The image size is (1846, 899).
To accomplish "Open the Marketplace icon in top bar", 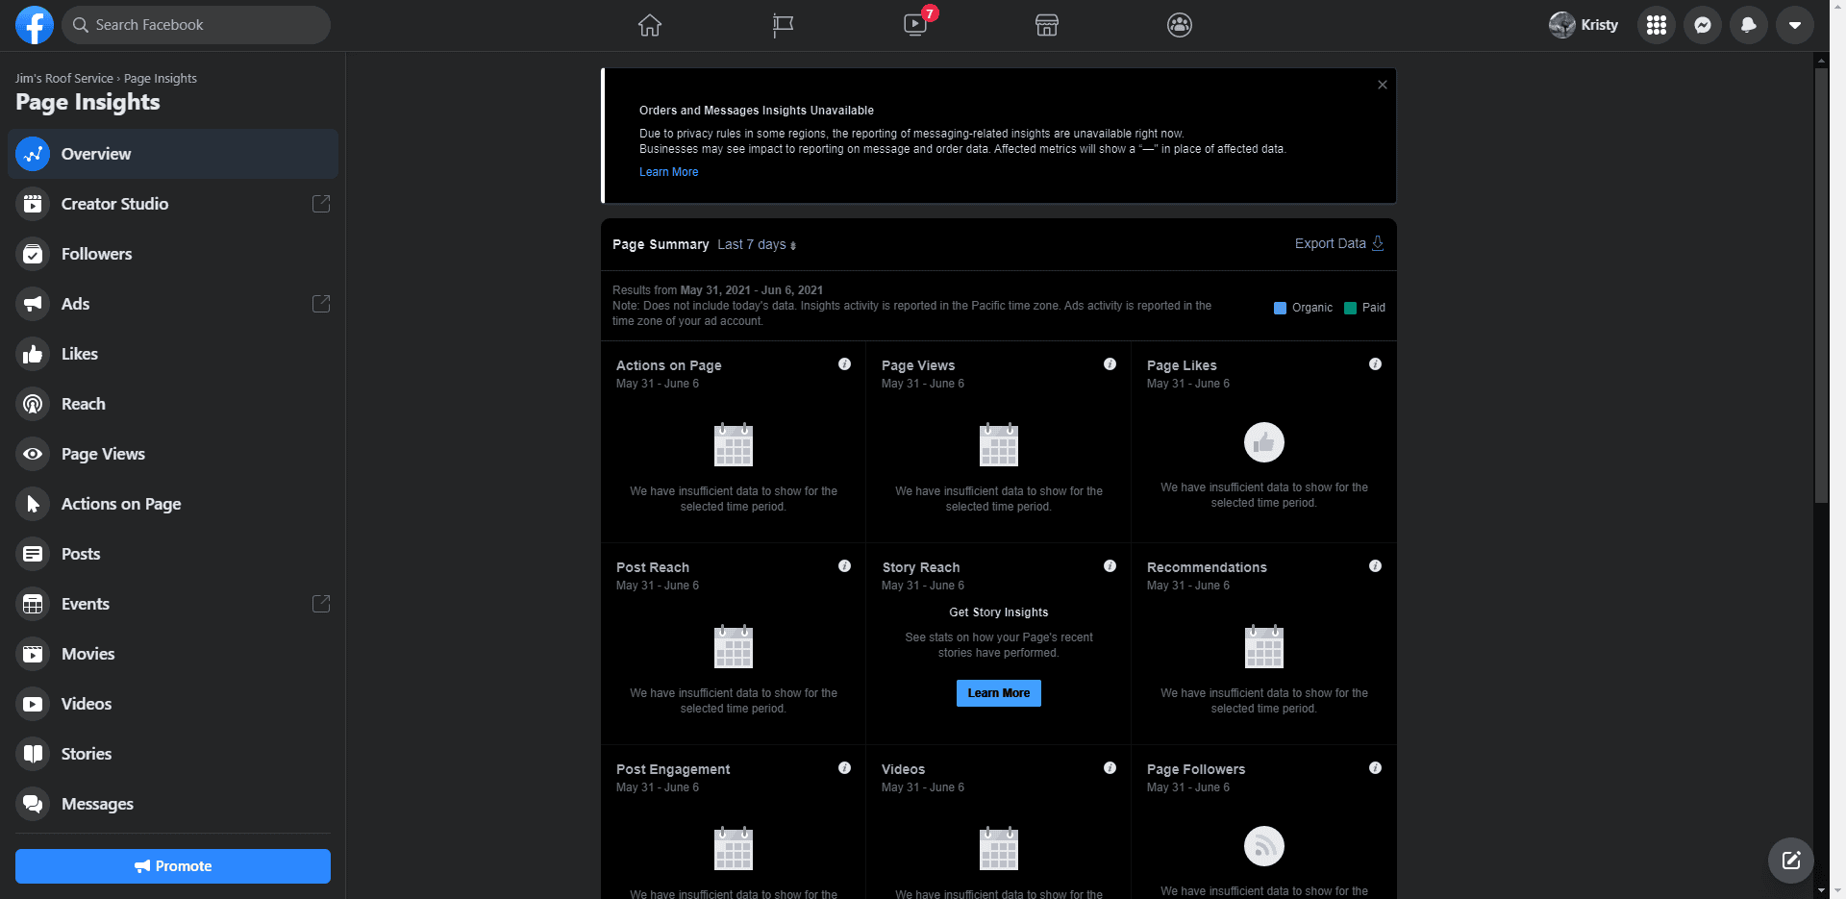I will 1047,25.
